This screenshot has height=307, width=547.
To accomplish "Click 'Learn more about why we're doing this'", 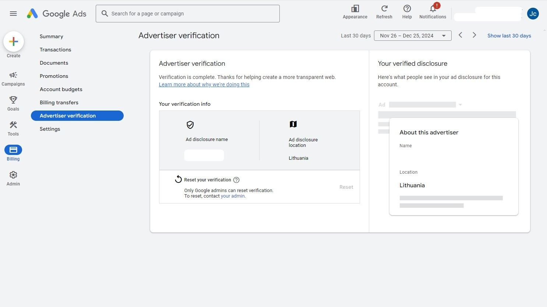I will tap(204, 84).
